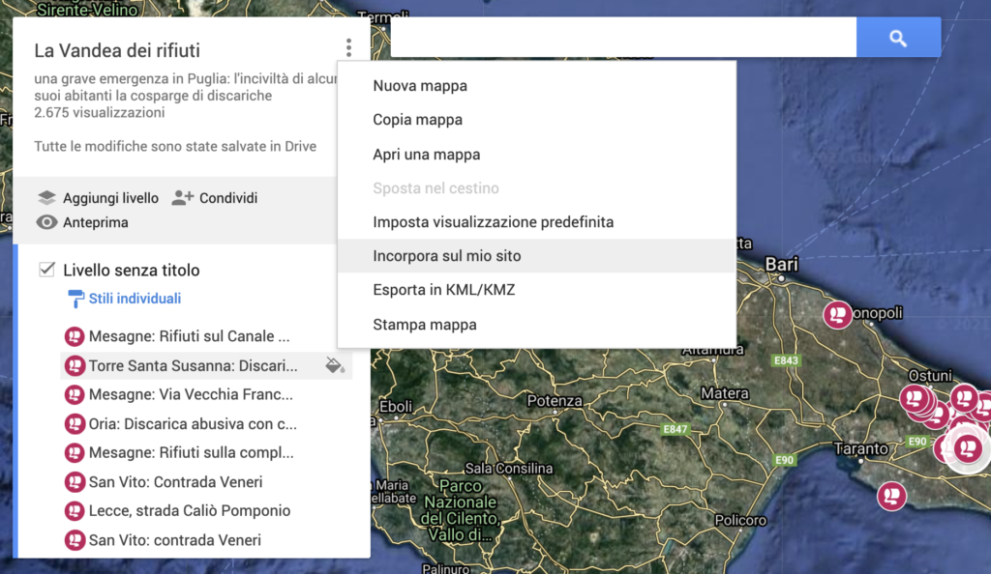Select Nuova mappa from the menu
991x574 pixels.
click(536, 86)
